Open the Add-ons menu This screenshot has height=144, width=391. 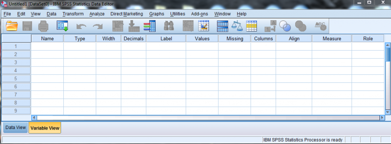pyautogui.click(x=199, y=14)
